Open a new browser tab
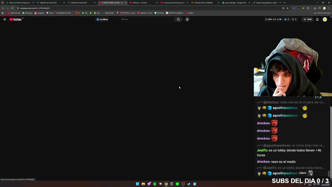Image resolution: width=332 pixels, height=187 pixels. 285,3
